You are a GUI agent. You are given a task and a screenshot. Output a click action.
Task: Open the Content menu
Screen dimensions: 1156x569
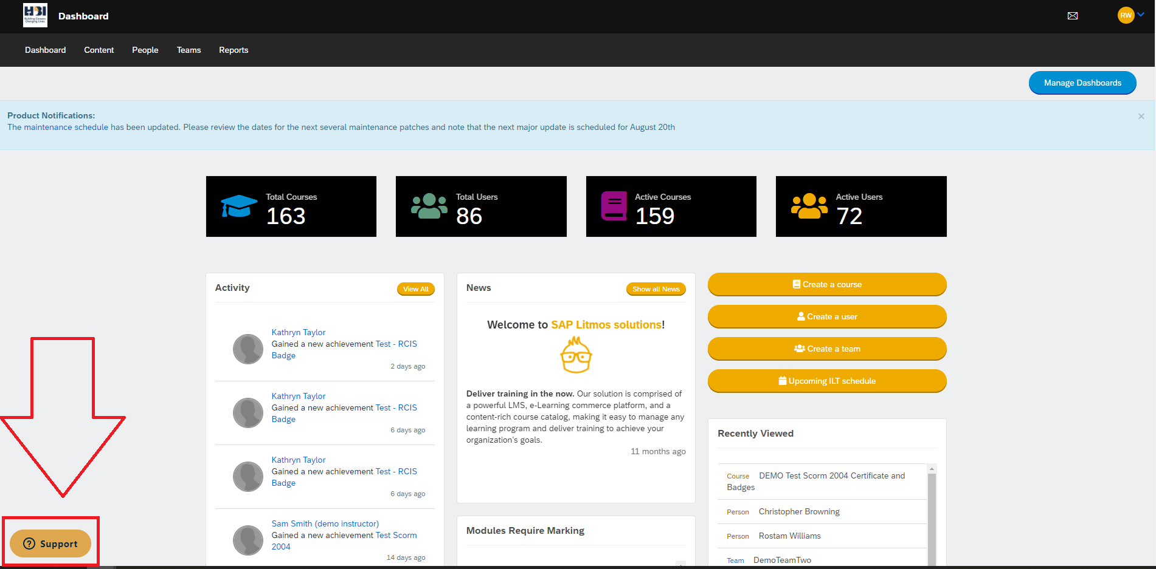coord(99,50)
